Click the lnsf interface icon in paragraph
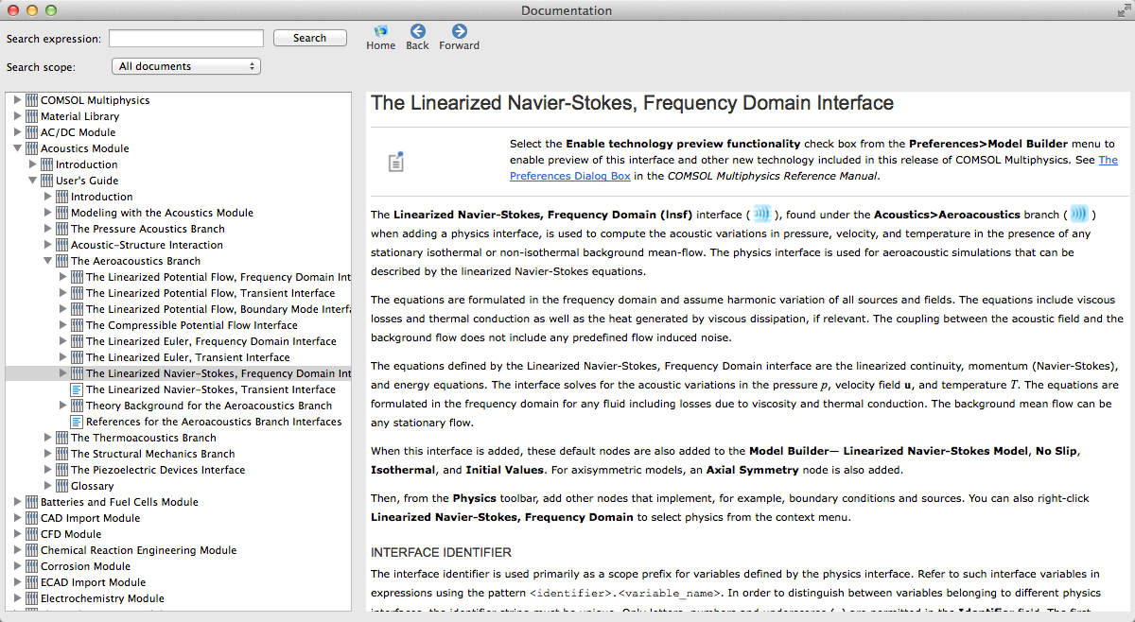Viewport: 1135px width, 622px height. point(761,214)
